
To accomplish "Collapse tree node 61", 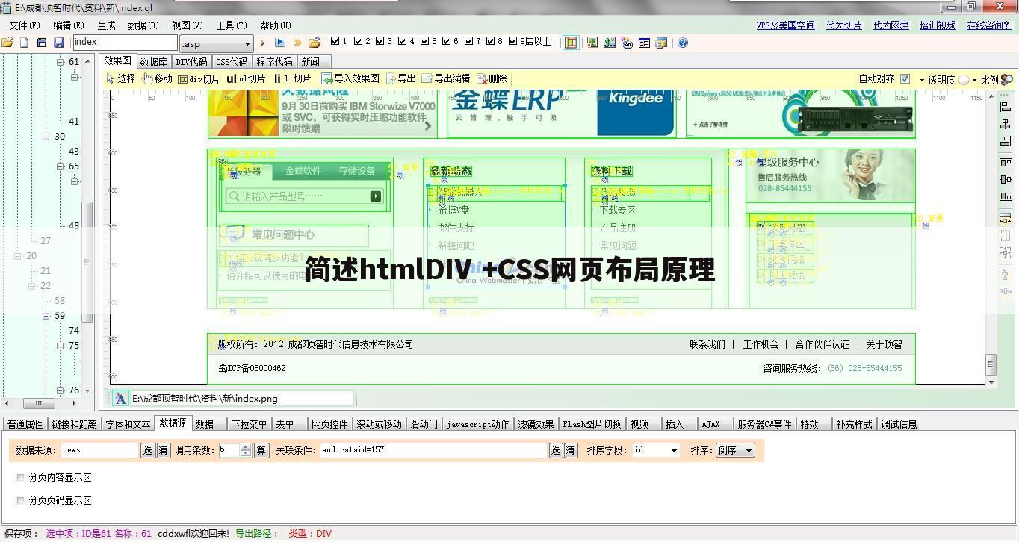I will pos(60,62).
